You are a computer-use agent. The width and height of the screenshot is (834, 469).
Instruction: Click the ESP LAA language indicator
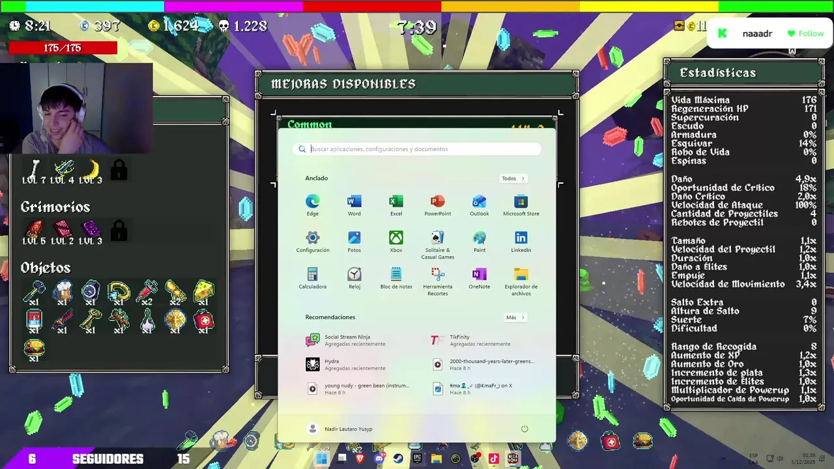(754, 459)
